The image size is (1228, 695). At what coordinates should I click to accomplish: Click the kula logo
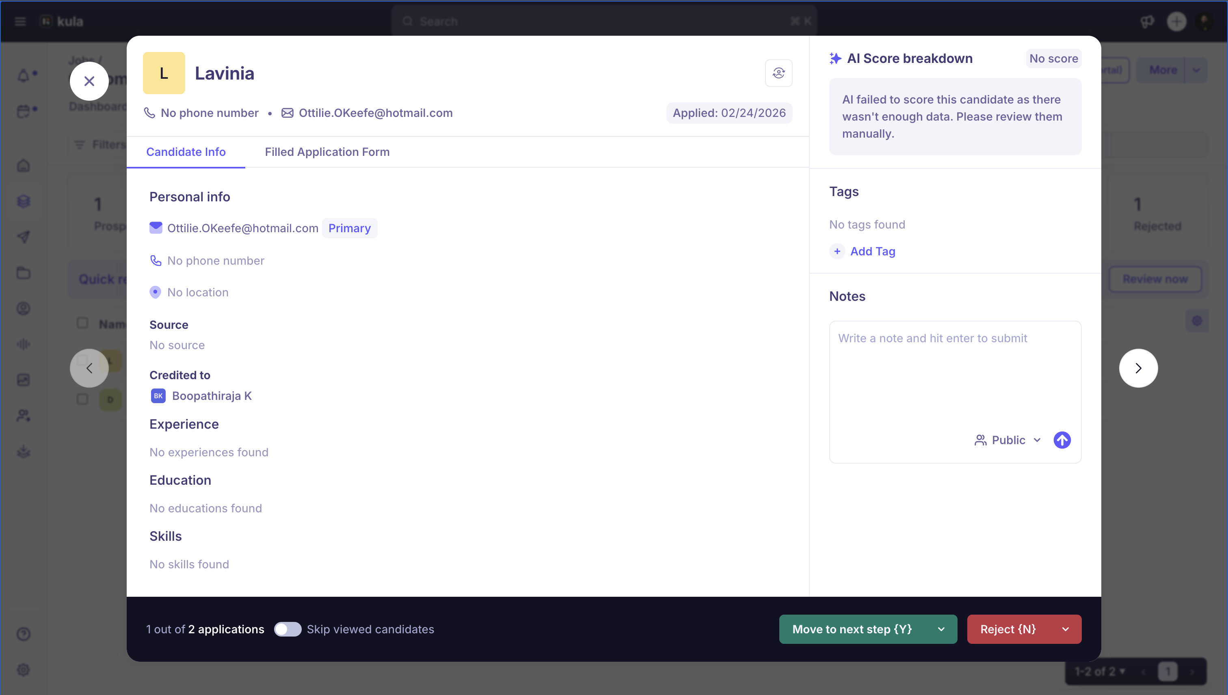coord(62,22)
